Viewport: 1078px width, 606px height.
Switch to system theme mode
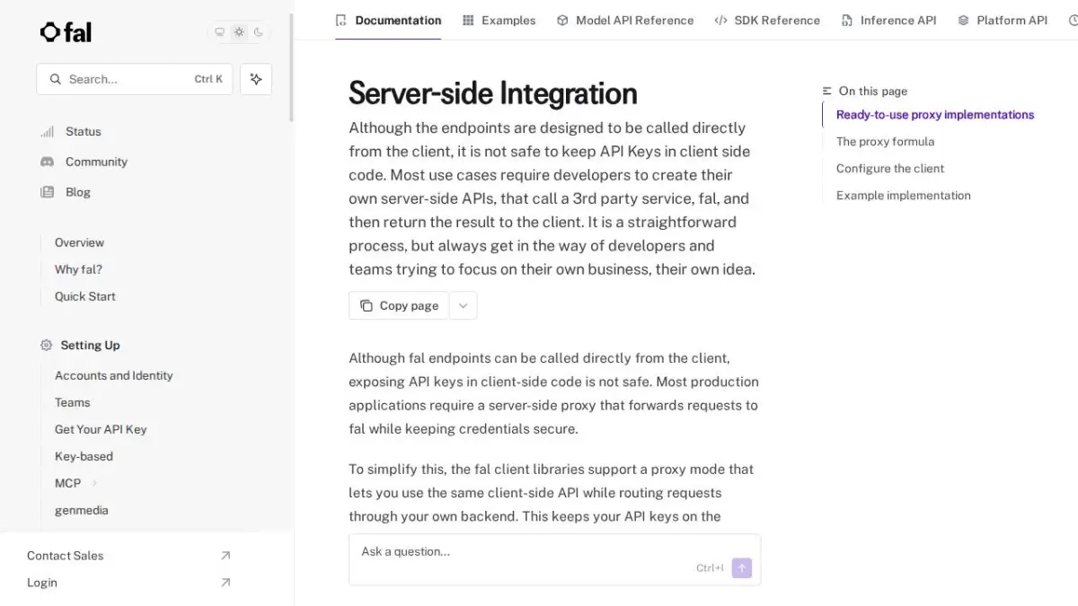[x=219, y=32]
